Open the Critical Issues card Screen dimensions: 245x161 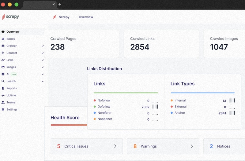(x=87, y=146)
